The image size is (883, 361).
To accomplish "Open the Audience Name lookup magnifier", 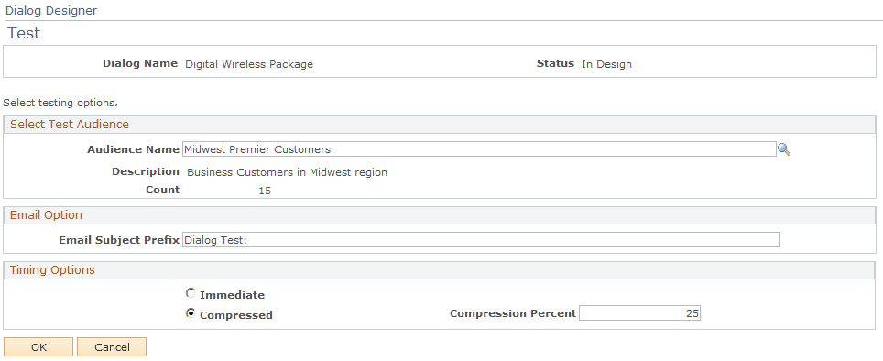I will (x=784, y=149).
